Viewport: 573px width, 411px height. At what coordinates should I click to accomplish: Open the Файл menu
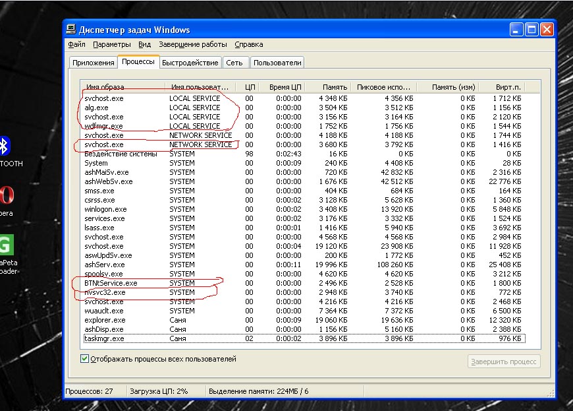76,44
